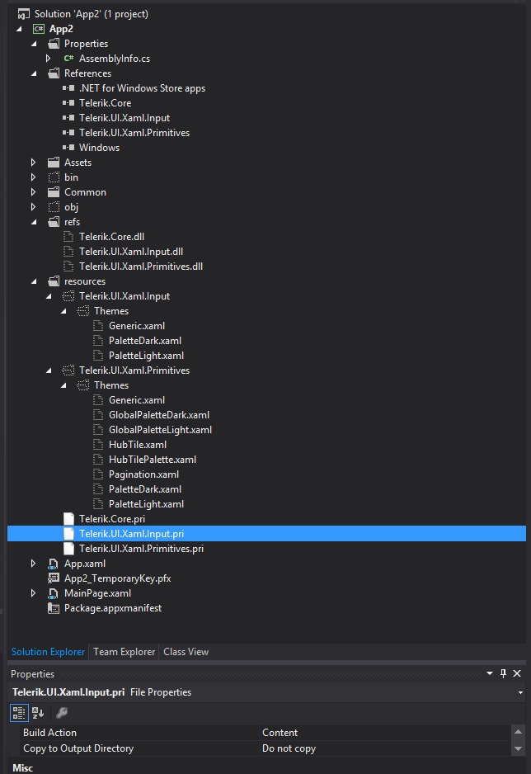The width and height of the screenshot is (531, 774).
Task: Switch to the Team Explorer tab
Action: 125,652
